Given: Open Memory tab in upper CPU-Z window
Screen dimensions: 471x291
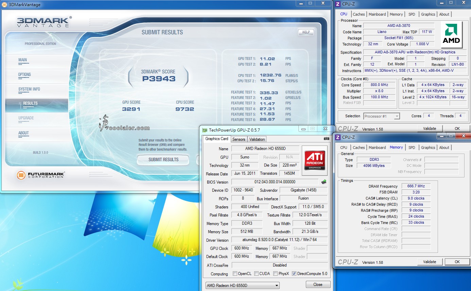Looking at the screenshot, I should pyautogui.click(x=396, y=14).
